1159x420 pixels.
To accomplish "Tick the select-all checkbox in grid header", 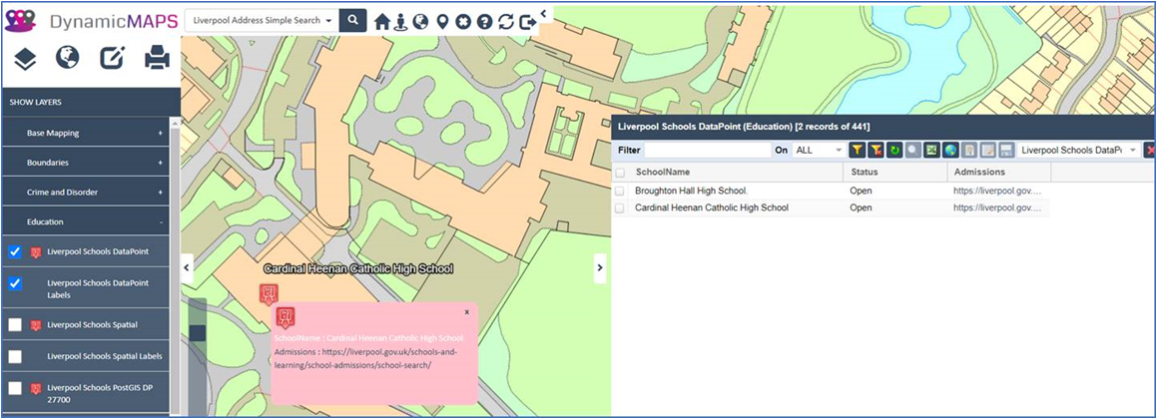I will [x=619, y=172].
